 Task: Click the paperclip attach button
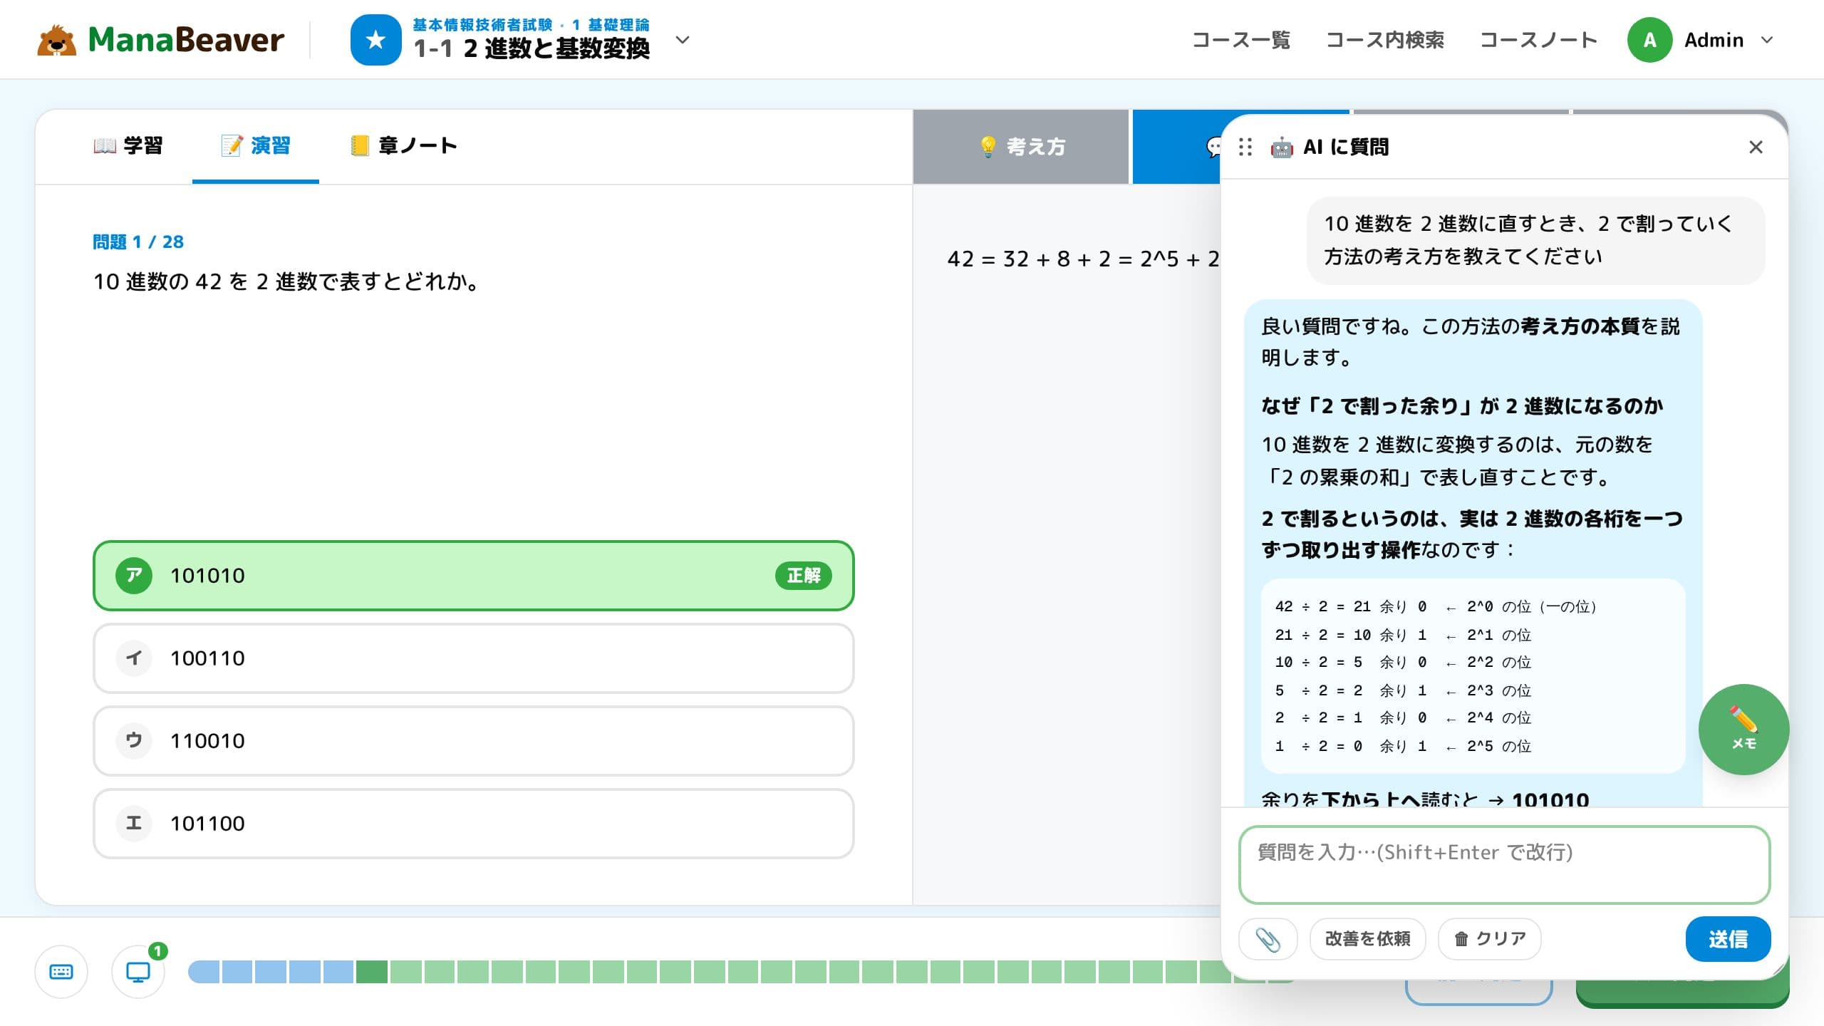coord(1268,939)
